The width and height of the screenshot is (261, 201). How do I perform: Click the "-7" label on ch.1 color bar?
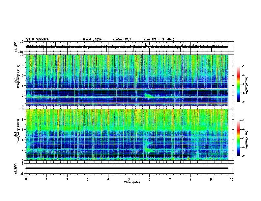tap(243, 102)
